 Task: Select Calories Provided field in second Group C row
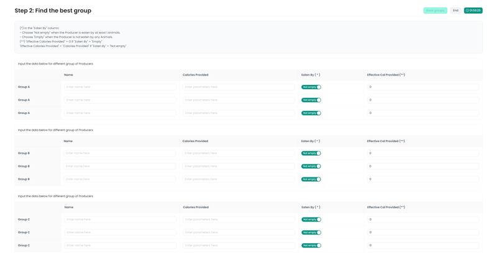pyautogui.click(x=239, y=232)
